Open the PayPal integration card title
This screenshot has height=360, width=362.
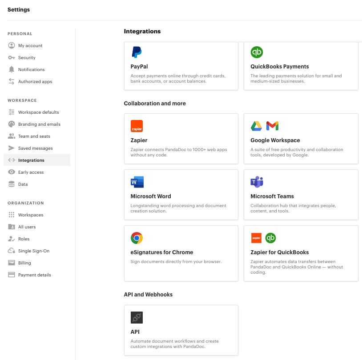139,67
